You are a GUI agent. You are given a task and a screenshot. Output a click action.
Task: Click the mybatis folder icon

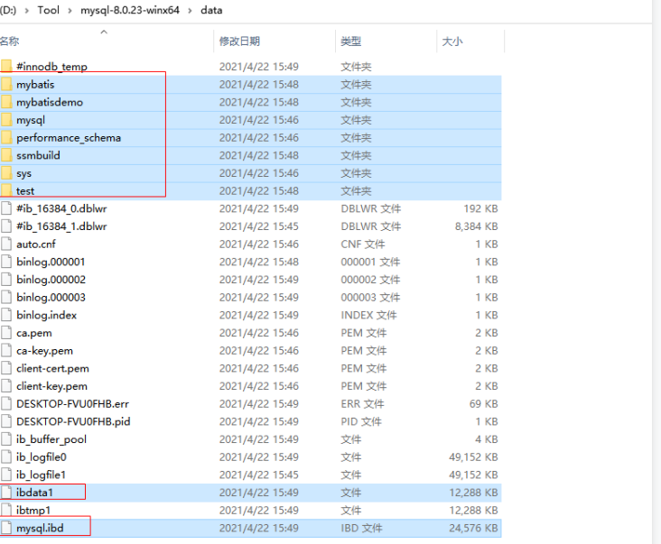[x=6, y=84]
